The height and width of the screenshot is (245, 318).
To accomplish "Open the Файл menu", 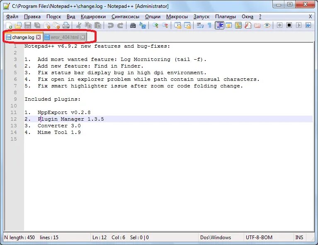I will pyautogui.click(x=12, y=17).
